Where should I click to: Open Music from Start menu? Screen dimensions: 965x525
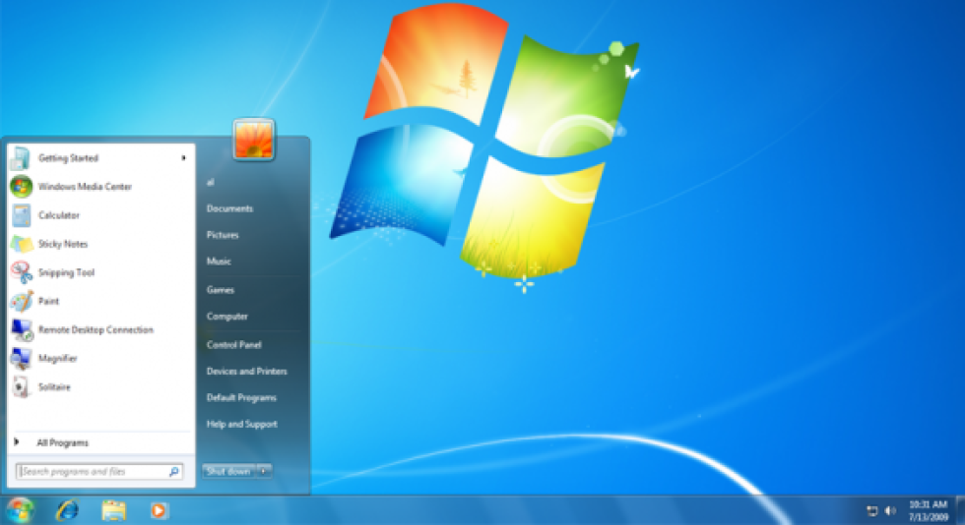point(219,262)
